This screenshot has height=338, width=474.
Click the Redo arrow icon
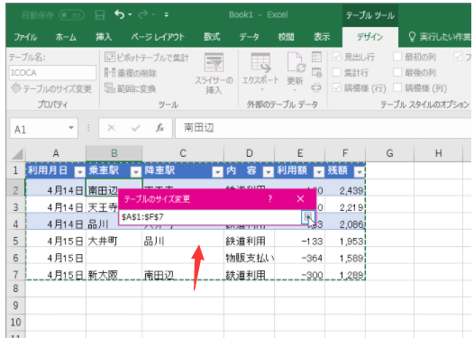coord(143,14)
